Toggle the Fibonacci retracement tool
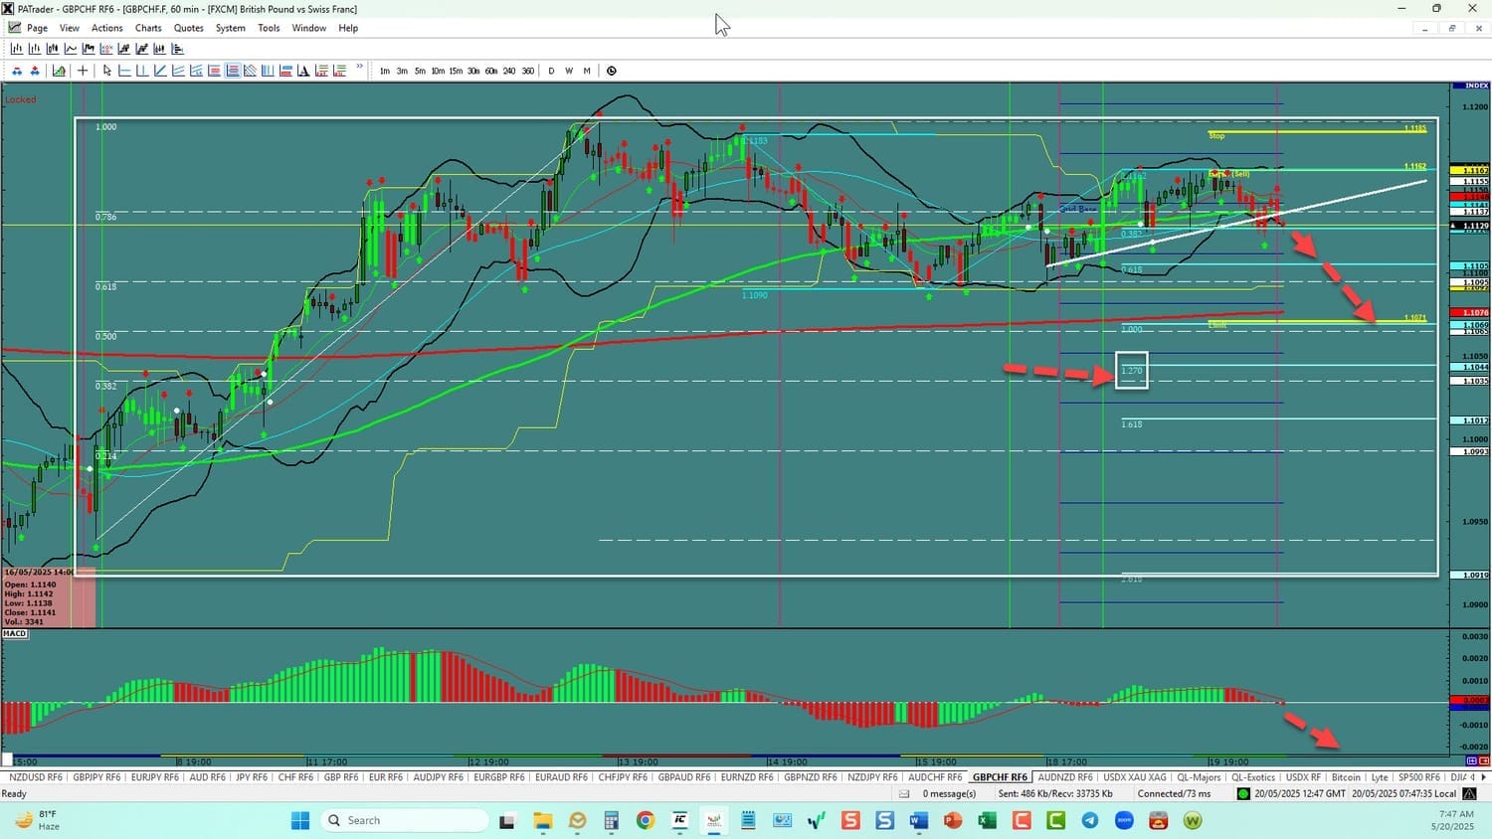The width and height of the screenshot is (1492, 839). coord(232,71)
